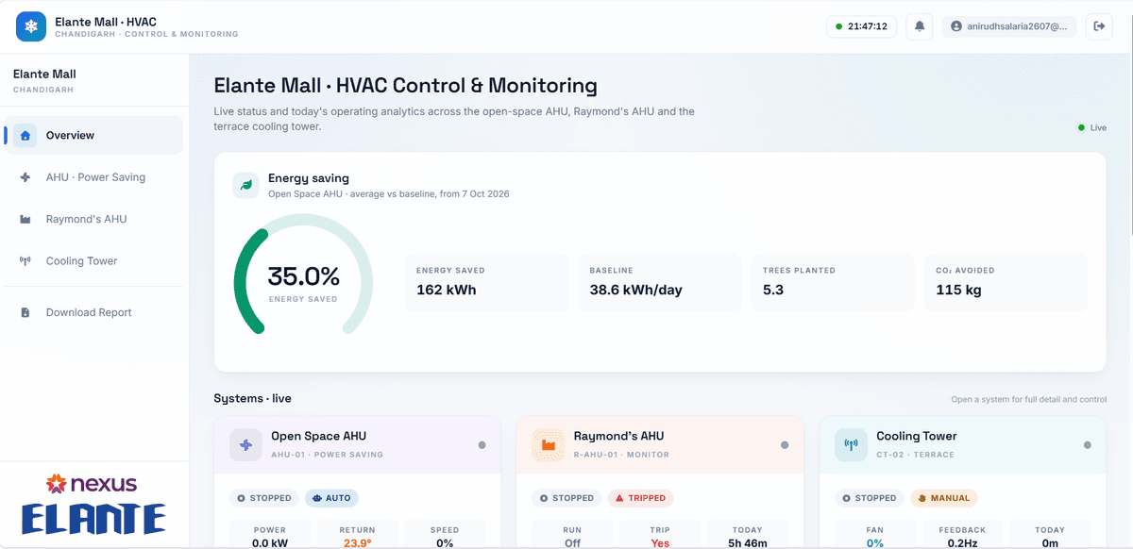Open Raymond's AHU sidebar item
Viewport: 1133px width, 549px height.
[x=93, y=219]
